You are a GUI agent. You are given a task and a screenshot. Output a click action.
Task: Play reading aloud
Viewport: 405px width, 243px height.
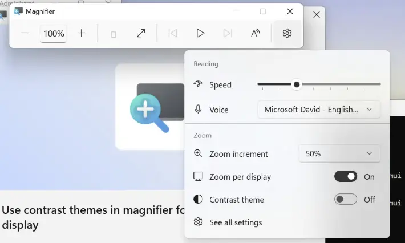pos(200,33)
